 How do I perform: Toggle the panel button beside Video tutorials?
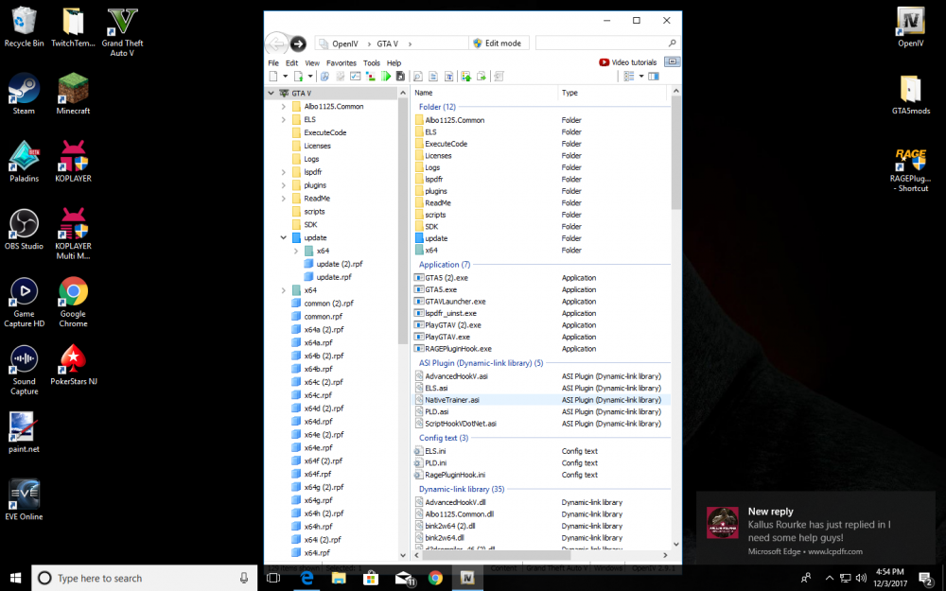tap(672, 62)
